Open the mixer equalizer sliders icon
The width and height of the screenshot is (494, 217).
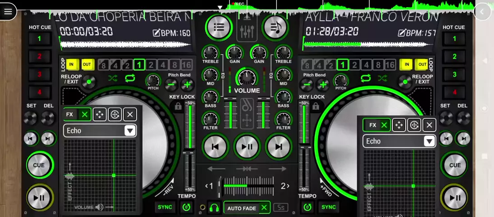247,31
